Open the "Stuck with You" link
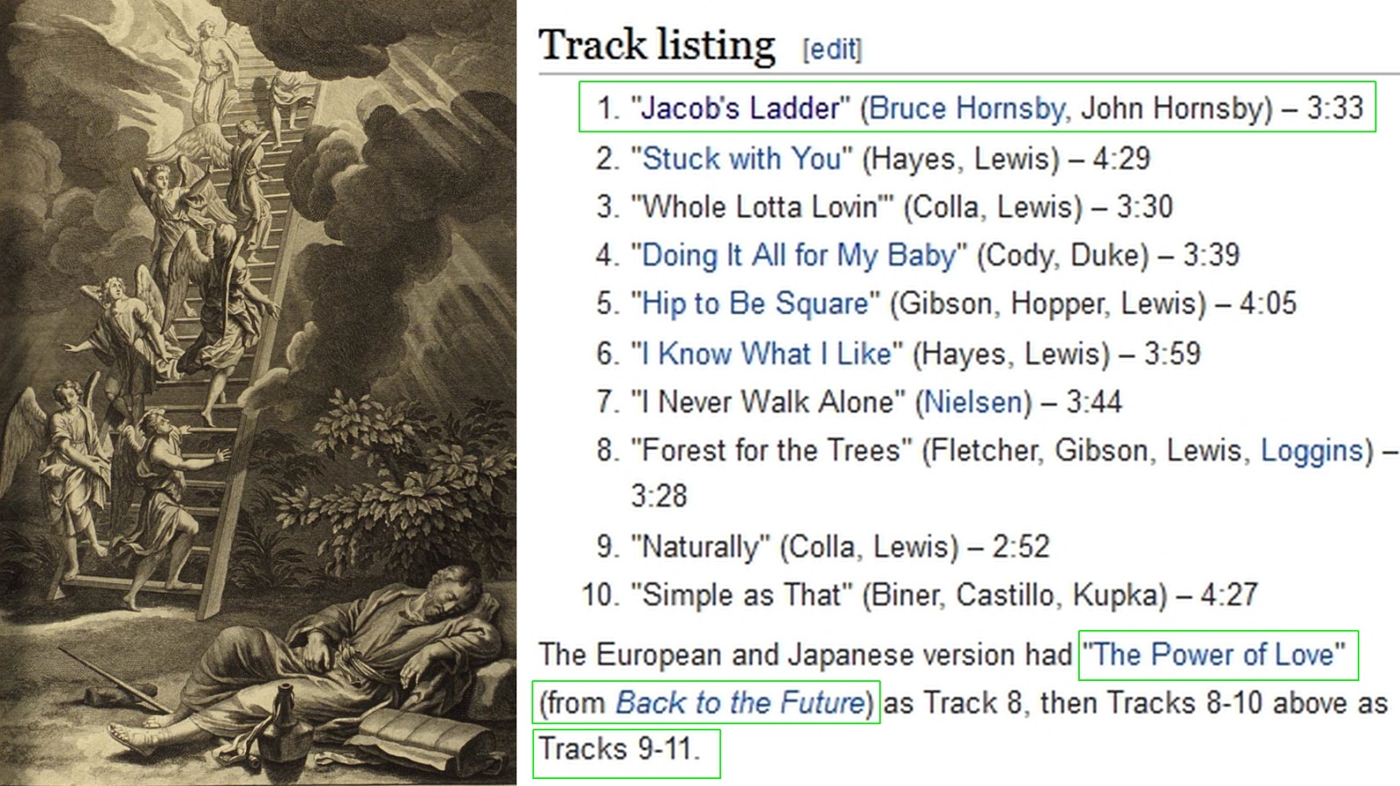 click(x=741, y=158)
